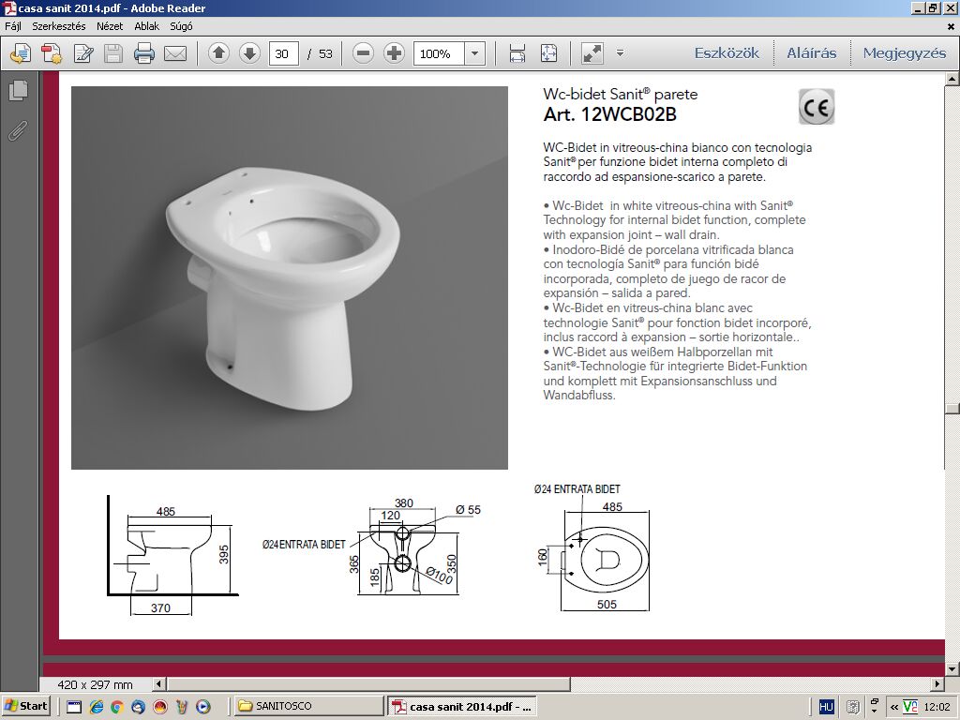Open the Aláírás pane

(811, 53)
